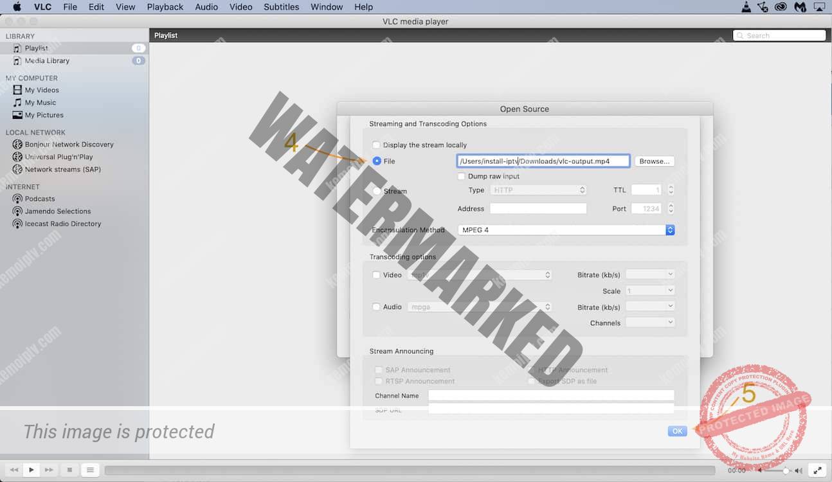Skip to previous track

pos(14,470)
